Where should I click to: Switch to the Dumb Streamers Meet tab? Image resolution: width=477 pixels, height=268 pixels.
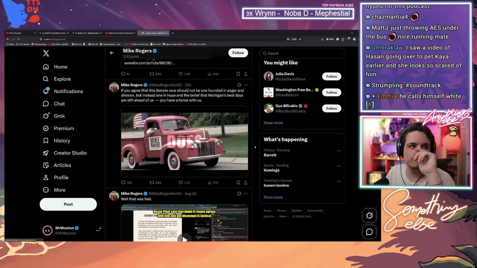[x=120, y=33]
